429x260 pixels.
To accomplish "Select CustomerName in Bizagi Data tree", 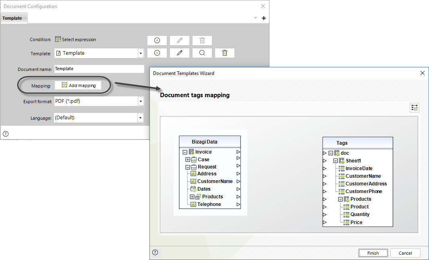I will coord(215,181).
